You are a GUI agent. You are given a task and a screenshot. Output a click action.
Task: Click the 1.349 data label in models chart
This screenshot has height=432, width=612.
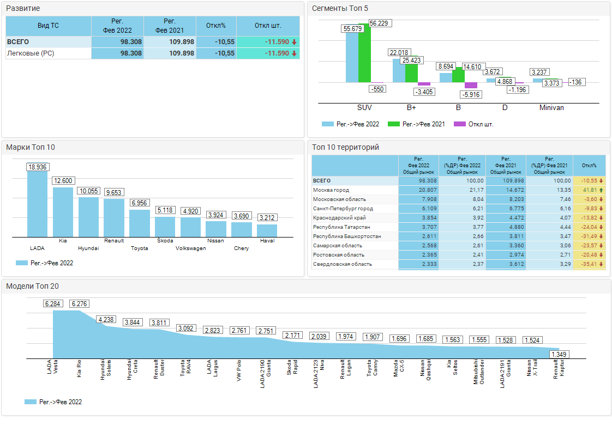coord(559,355)
